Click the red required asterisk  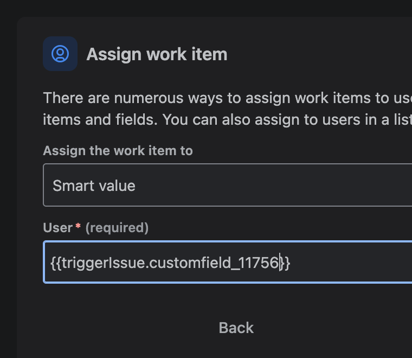(x=78, y=226)
